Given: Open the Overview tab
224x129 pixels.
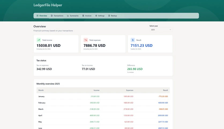Looking at the screenshot, I should click(42, 16).
